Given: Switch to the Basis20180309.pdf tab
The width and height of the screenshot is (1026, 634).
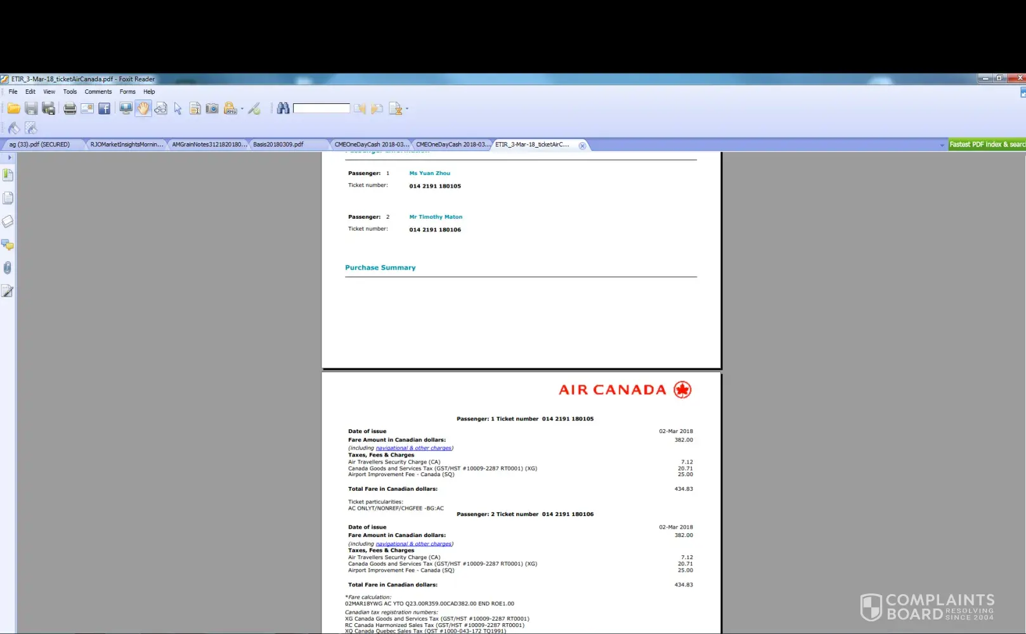Looking at the screenshot, I should 278,145.
